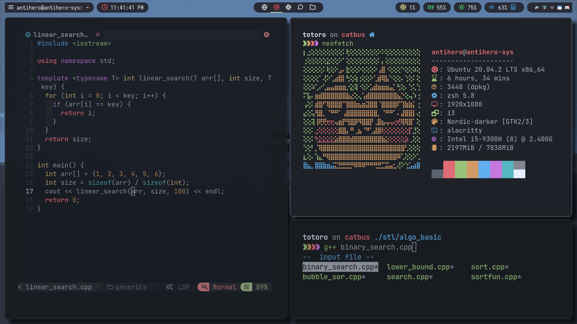This screenshot has width=577, height=324.
Task: Switch to the globe browser workspace
Action: pos(264,7)
